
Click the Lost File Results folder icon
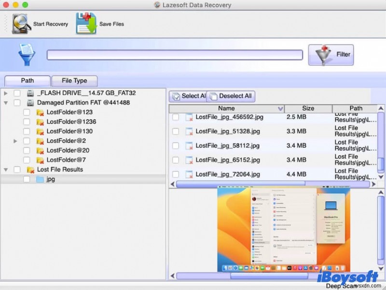pos(30,170)
